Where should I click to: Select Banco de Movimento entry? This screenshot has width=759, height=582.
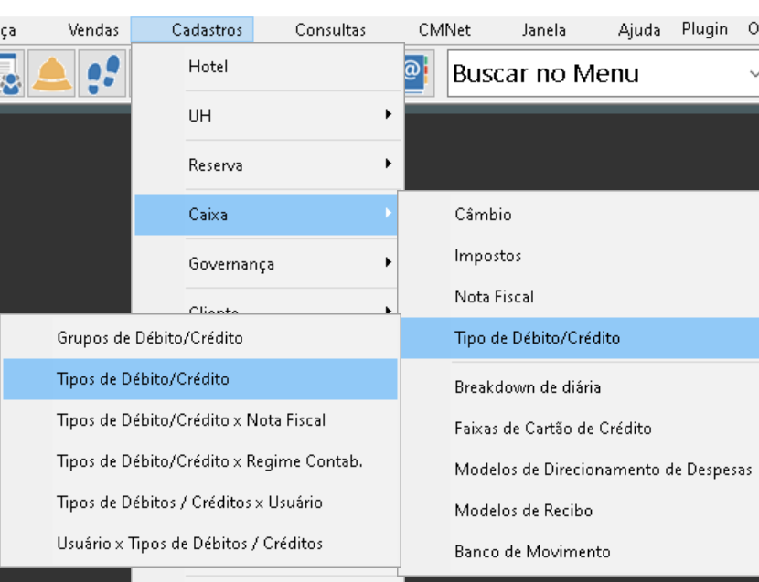pyautogui.click(x=580, y=552)
